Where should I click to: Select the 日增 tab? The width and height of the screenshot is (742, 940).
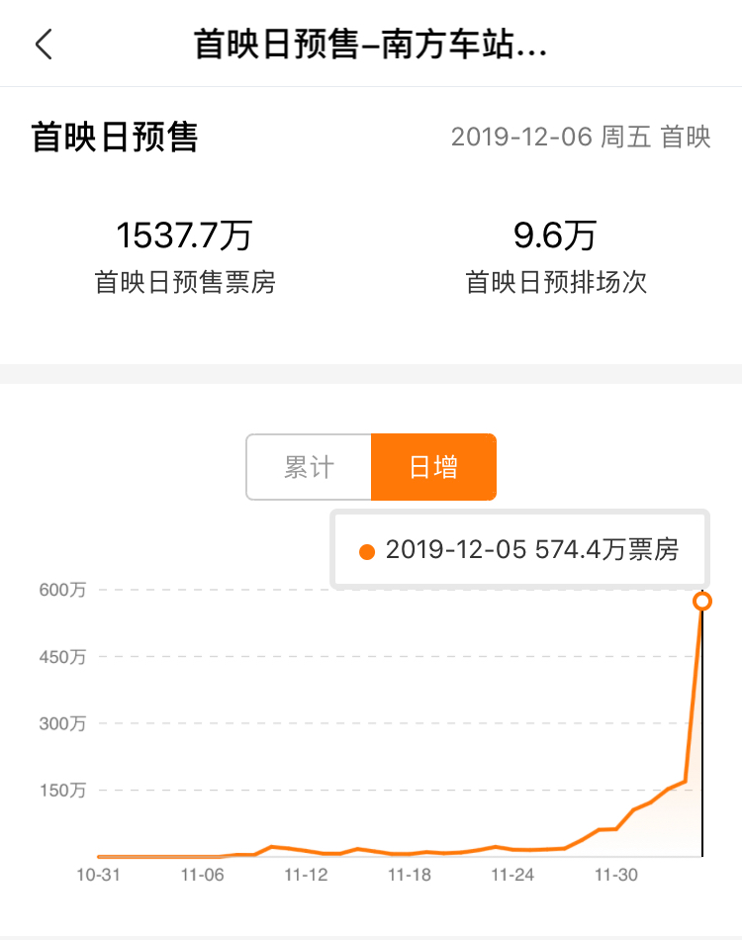point(434,467)
